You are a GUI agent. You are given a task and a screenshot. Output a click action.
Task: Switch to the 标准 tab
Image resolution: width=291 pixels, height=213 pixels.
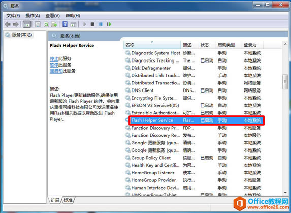point(68,200)
